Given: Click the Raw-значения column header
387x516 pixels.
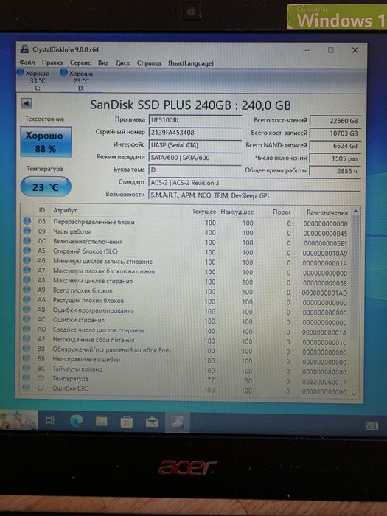Looking at the screenshot, I should pos(327,212).
